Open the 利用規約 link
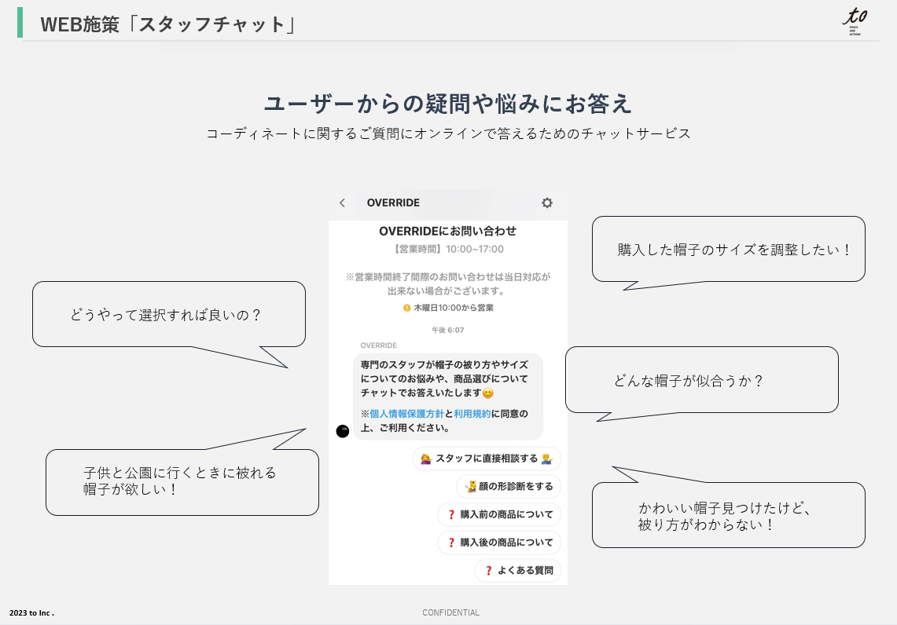897x625 pixels. click(472, 414)
